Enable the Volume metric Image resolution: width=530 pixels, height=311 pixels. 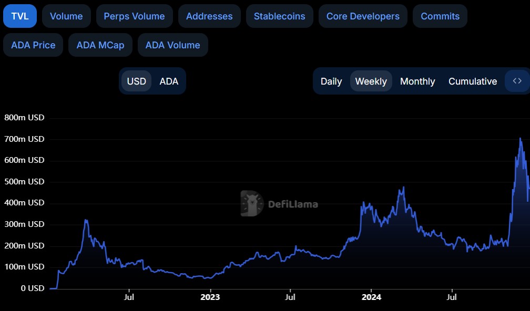(x=66, y=16)
